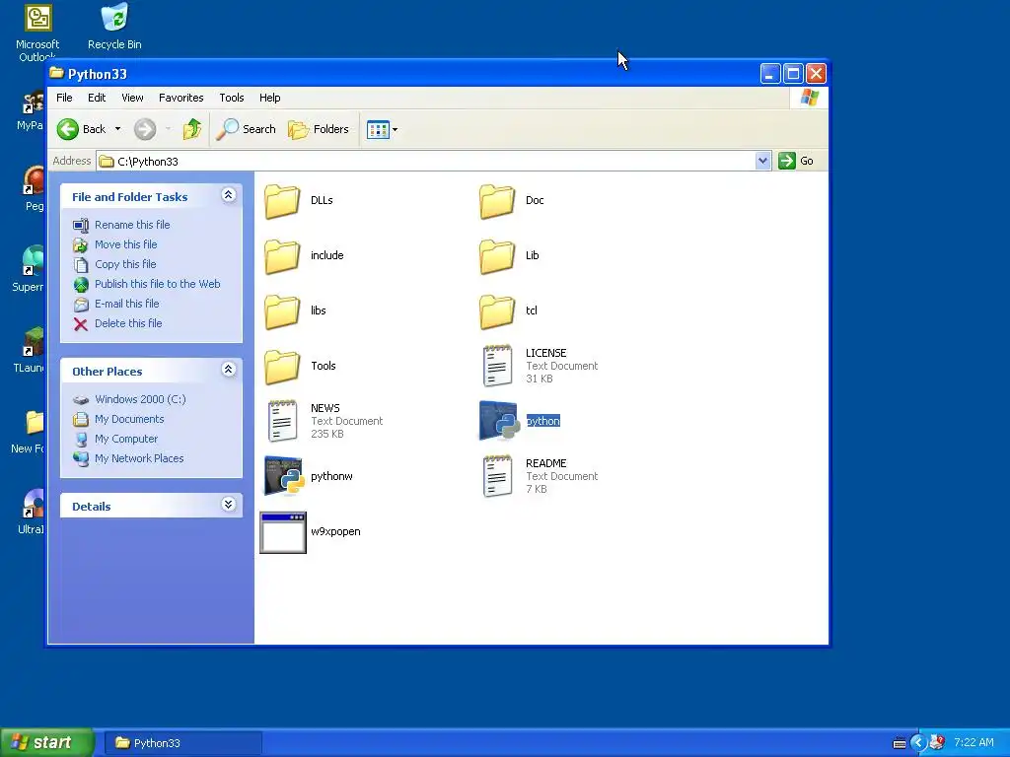This screenshot has height=757, width=1010.
Task: Collapse File and Folder Tasks panel
Action: (x=229, y=195)
